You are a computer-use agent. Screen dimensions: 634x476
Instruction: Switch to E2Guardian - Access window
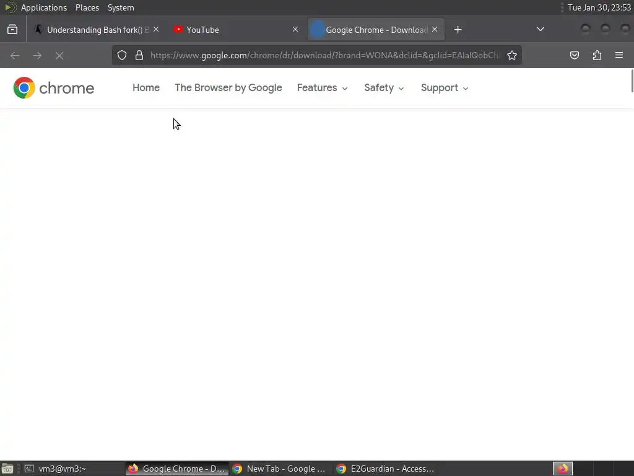[x=385, y=469]
